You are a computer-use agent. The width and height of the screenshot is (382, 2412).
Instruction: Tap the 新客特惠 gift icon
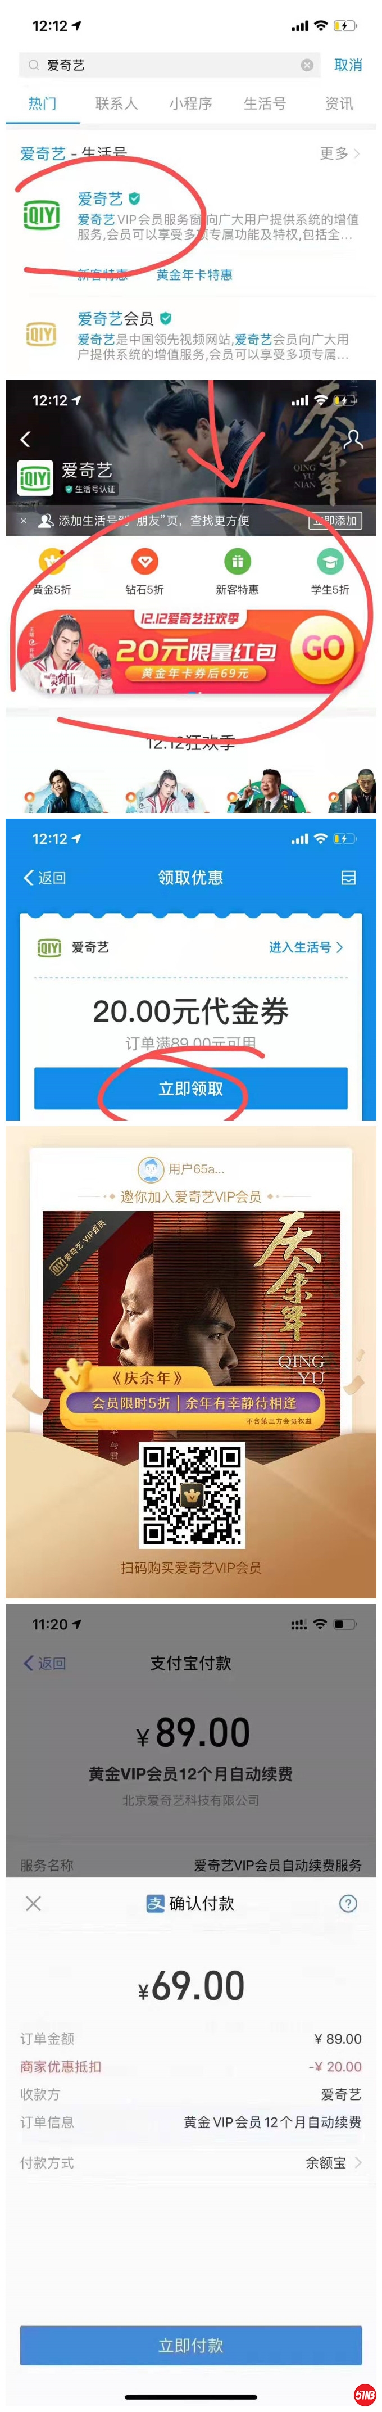pos(237,561)
